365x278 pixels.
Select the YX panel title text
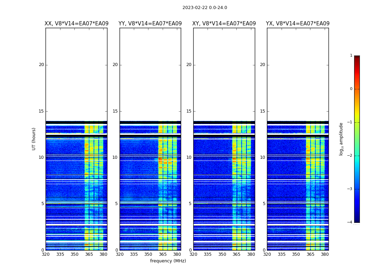[x=298, y=24]
